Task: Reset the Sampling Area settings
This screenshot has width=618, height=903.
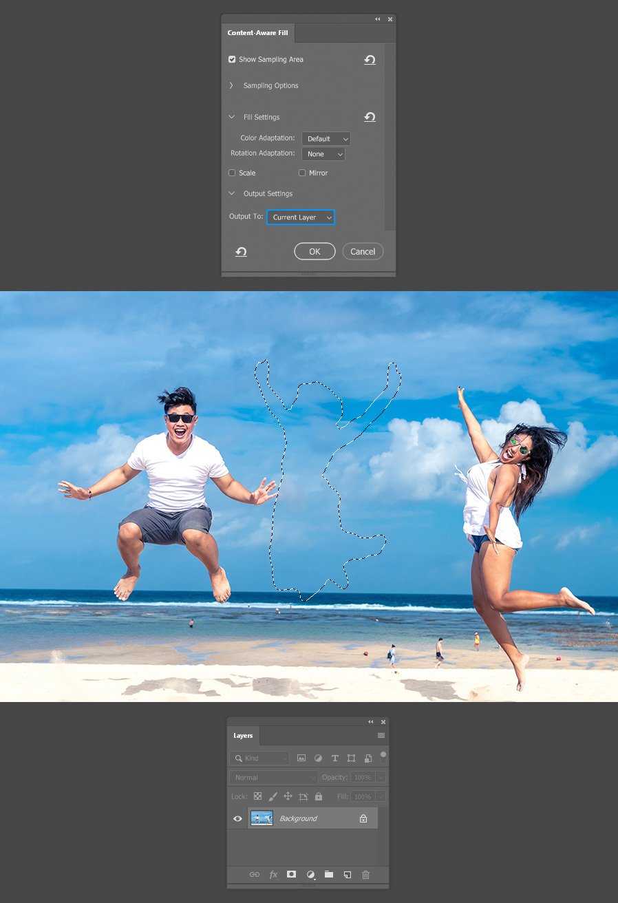Action: (x=370, y=60)
